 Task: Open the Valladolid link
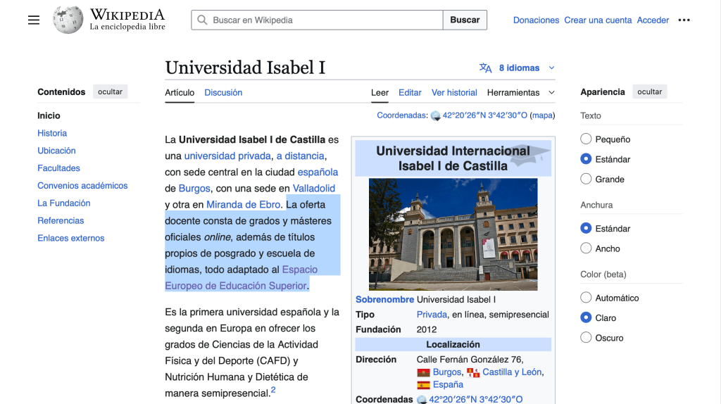(x=314, y=189)
